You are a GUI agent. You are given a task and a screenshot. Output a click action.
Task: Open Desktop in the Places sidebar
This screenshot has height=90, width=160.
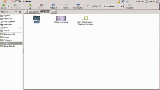pos(11,19)
